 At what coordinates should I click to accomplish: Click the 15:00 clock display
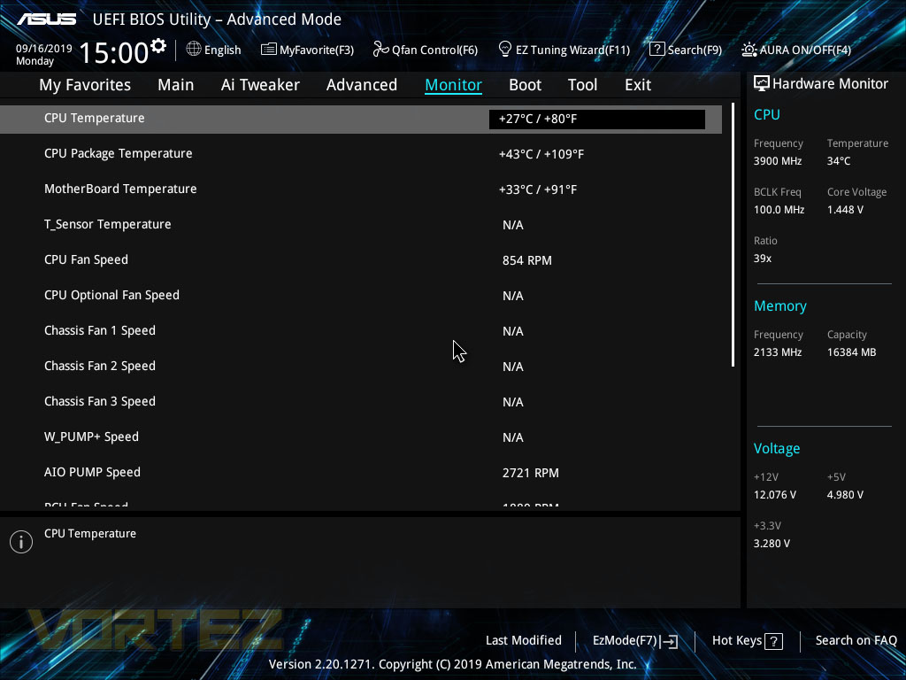tap(114, 52)
